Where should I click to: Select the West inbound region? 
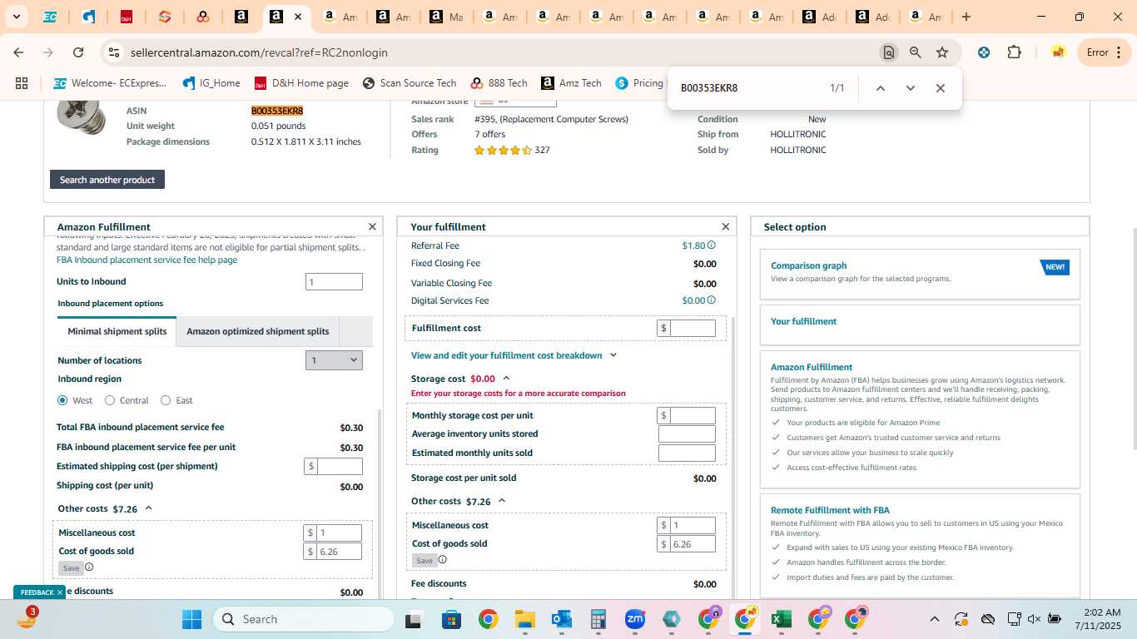62,400
